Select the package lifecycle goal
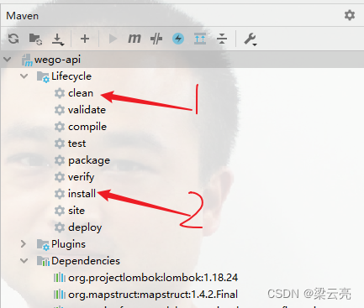364x308 pixels. tap(89, 160)
